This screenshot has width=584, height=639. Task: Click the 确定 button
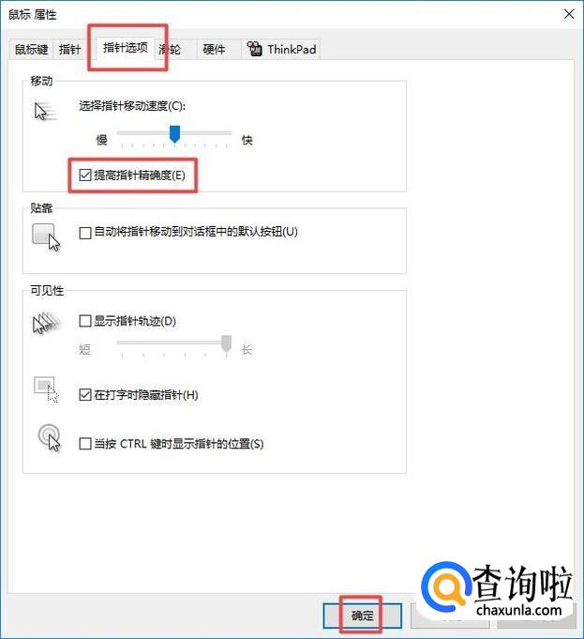click(x=363, y=615)
